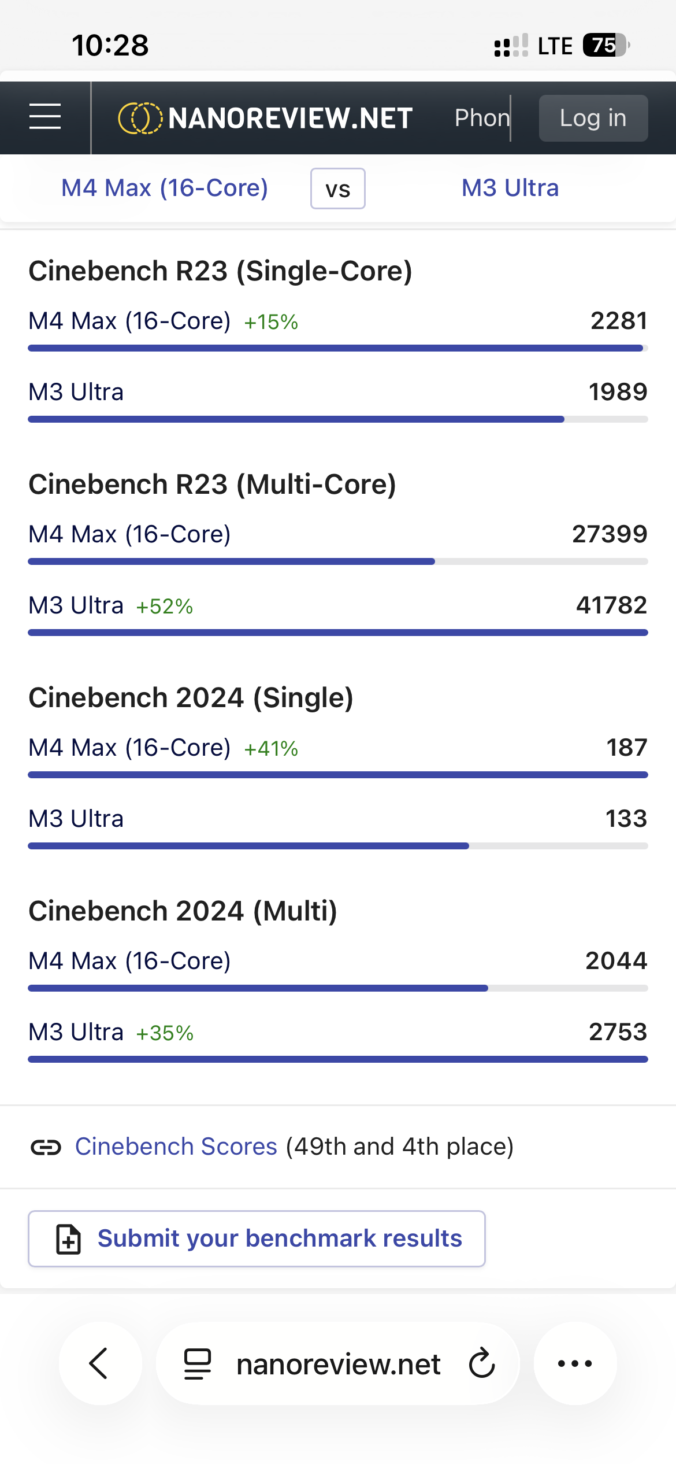
Task: Click the NanoReview logo icon
Action: tap(140, 118)
